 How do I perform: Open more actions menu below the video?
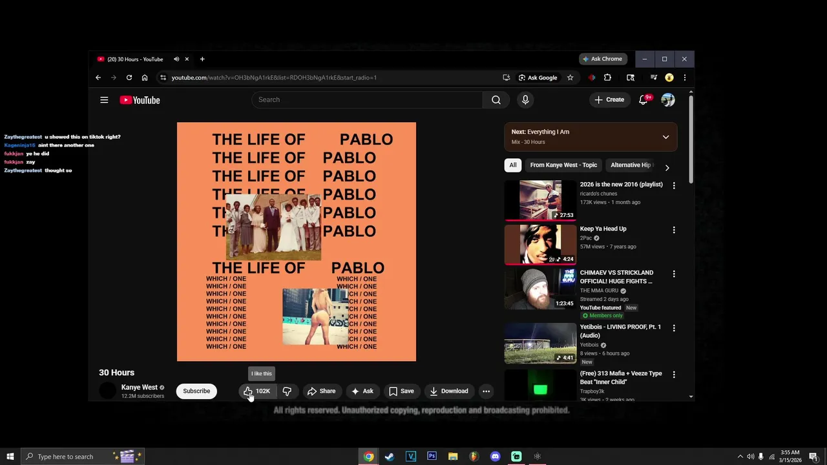486,391
